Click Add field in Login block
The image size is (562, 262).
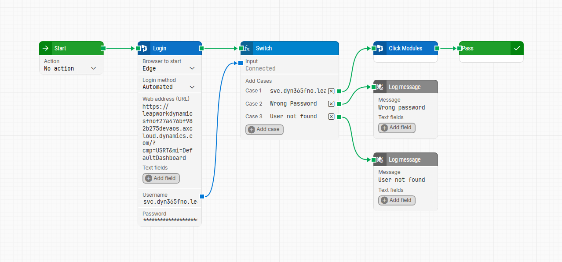coord(161,178)
